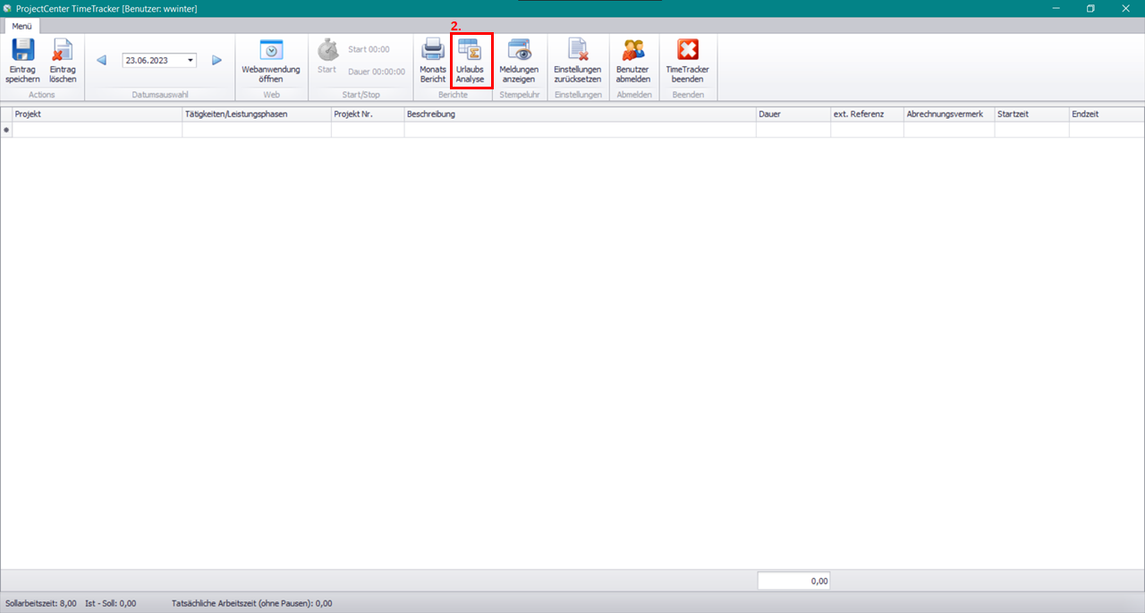Log out via Benutzer abmelden
Viewport: 1145px width, 613px height.
pyautogui.click(x=633, y=50)
